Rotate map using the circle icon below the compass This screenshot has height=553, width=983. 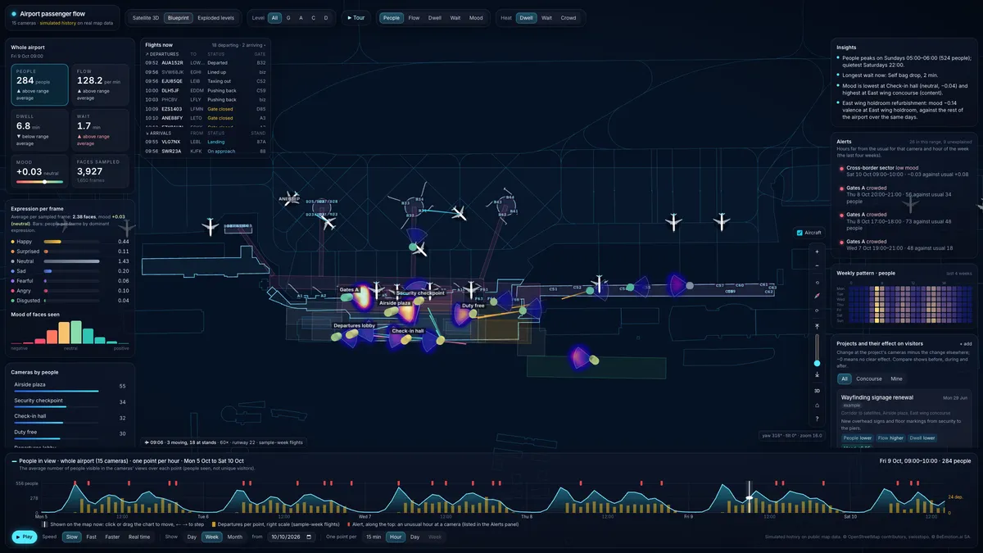(x=817, y=310)
